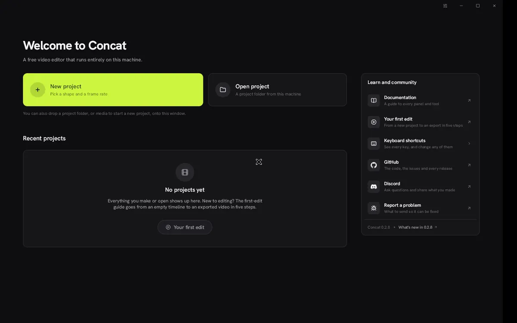Click the 'Learn and community' heading
The height and width of the screenshot is (323, 517).
(x=392, y=82)
